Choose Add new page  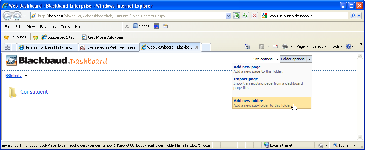click(272, 69)
